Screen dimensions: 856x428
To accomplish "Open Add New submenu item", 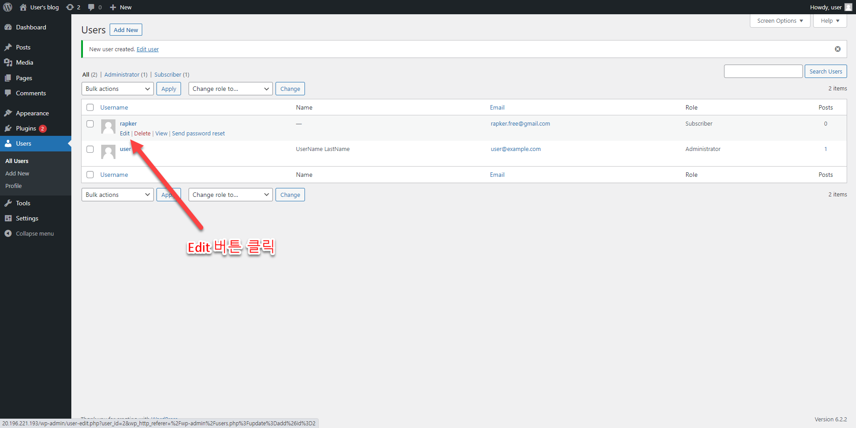I will point(17,173).
